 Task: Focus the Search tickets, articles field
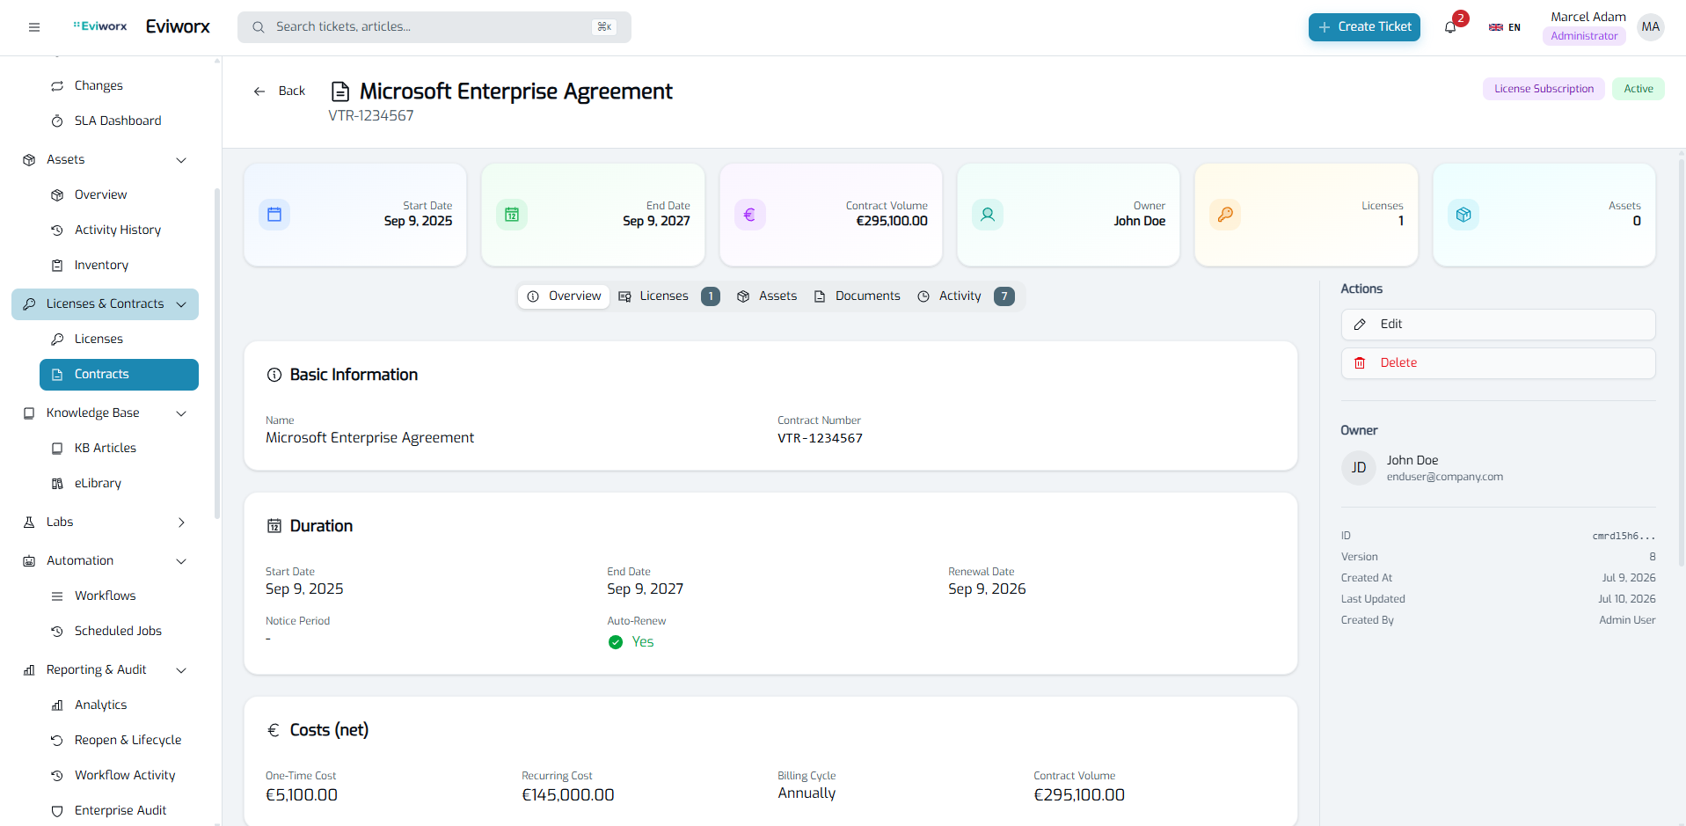(x=434, y=27)
